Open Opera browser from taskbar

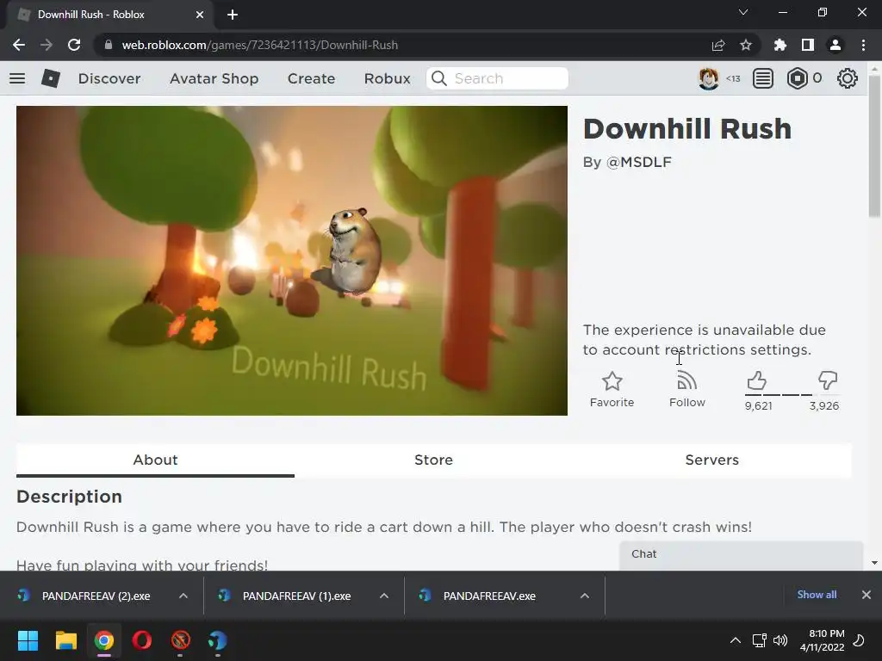pyautogui.click(x=142, y=640)
